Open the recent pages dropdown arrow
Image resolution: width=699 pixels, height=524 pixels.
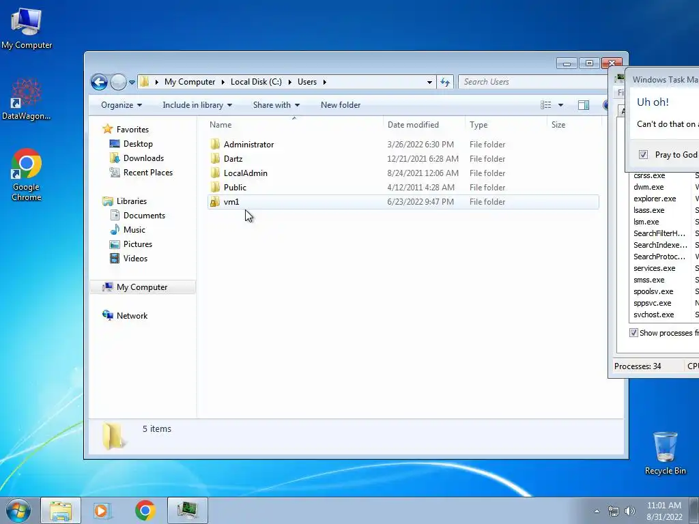click(132, 83)
